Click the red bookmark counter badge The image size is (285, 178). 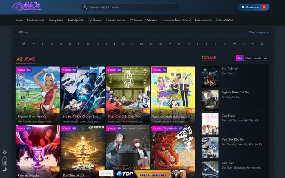click(264, 7)
